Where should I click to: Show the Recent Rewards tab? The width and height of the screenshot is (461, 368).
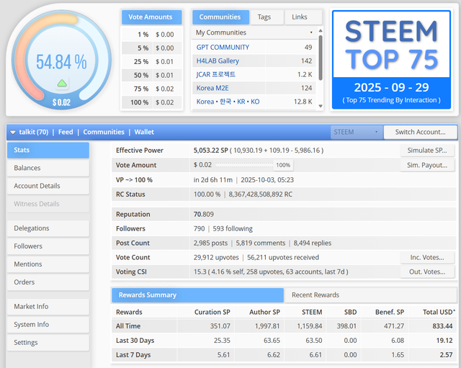[370, 295]
